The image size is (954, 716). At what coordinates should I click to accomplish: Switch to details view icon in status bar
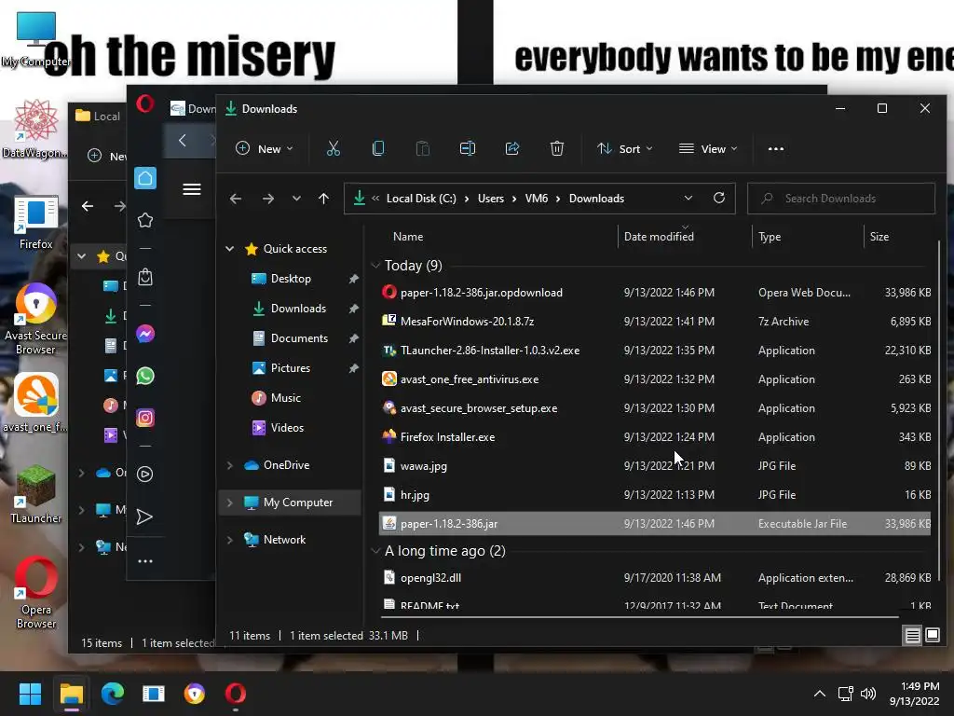click(912, 636)
